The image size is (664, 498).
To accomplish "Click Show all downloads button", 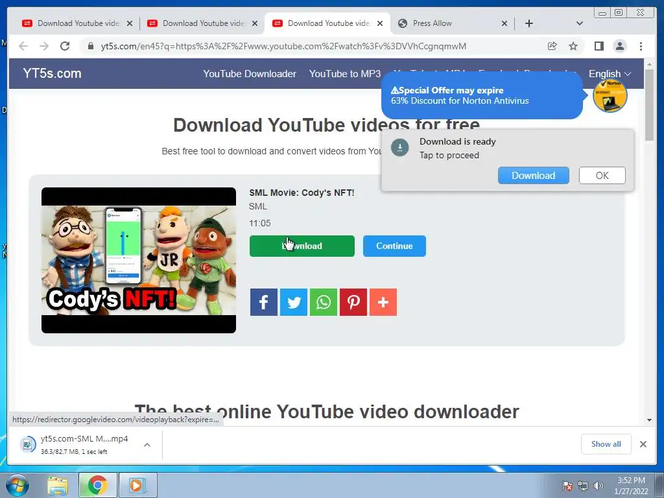I will pos(606,444).
